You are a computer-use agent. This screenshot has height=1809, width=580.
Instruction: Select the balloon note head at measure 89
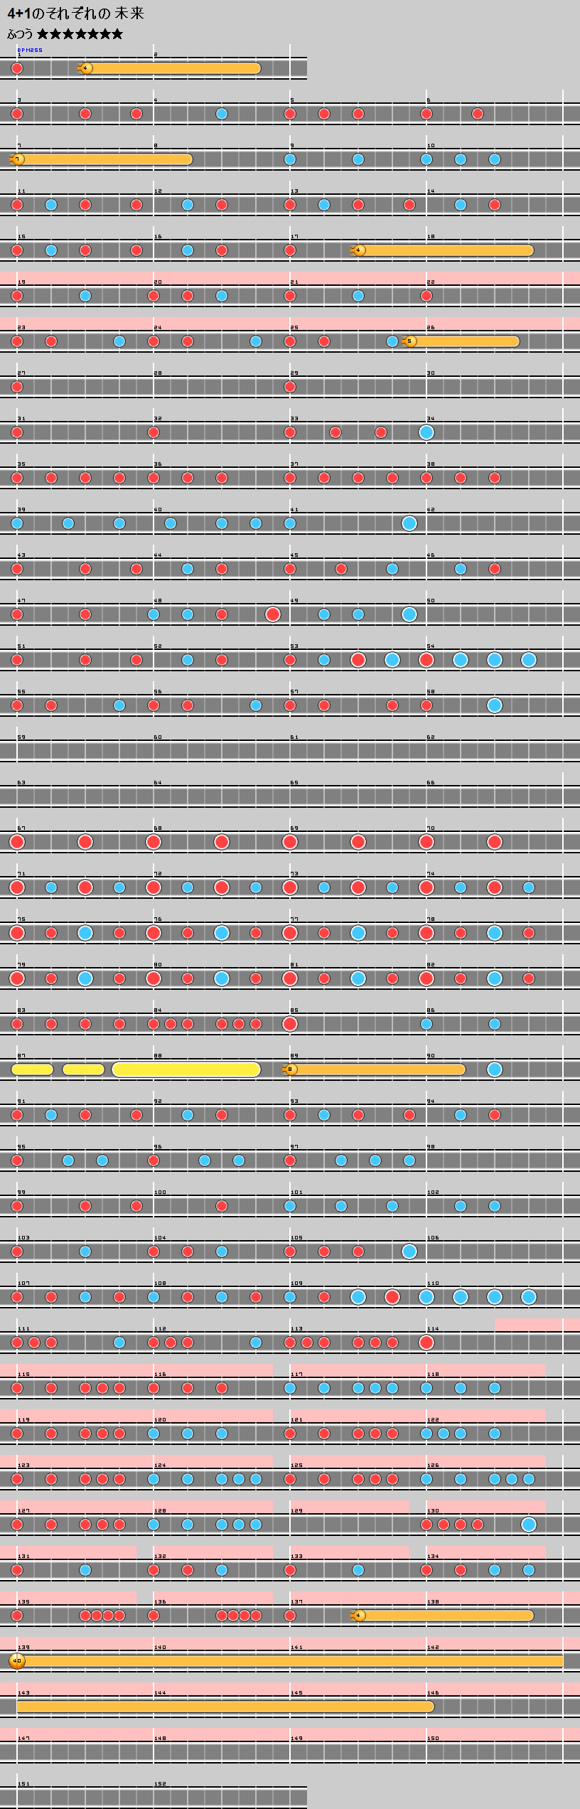pyautogui.click(x=289, y=1069)
